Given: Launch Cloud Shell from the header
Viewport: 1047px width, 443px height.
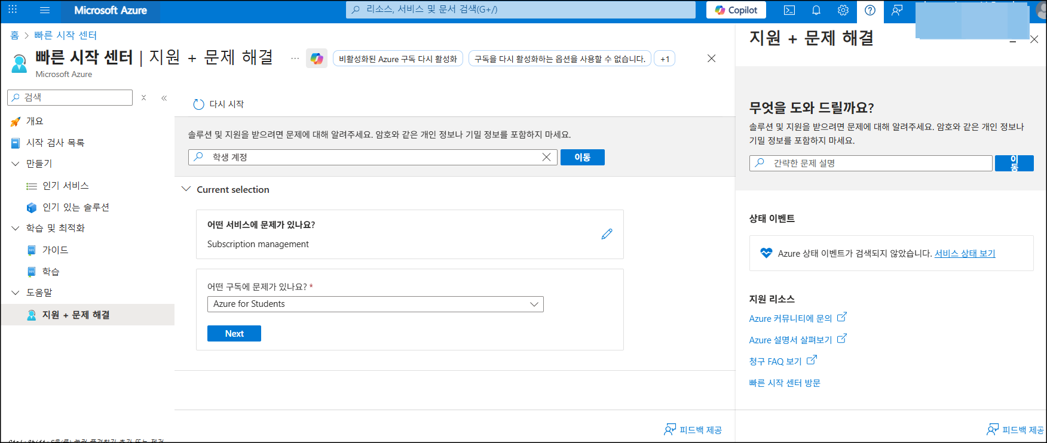Looking at the screenshot, I should point(789,10).
